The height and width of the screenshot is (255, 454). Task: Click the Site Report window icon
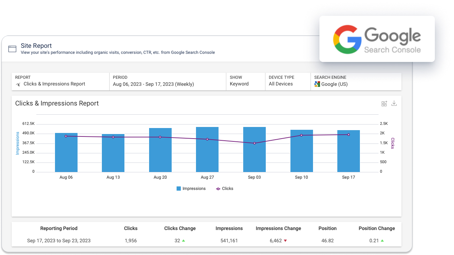[12, 49]
